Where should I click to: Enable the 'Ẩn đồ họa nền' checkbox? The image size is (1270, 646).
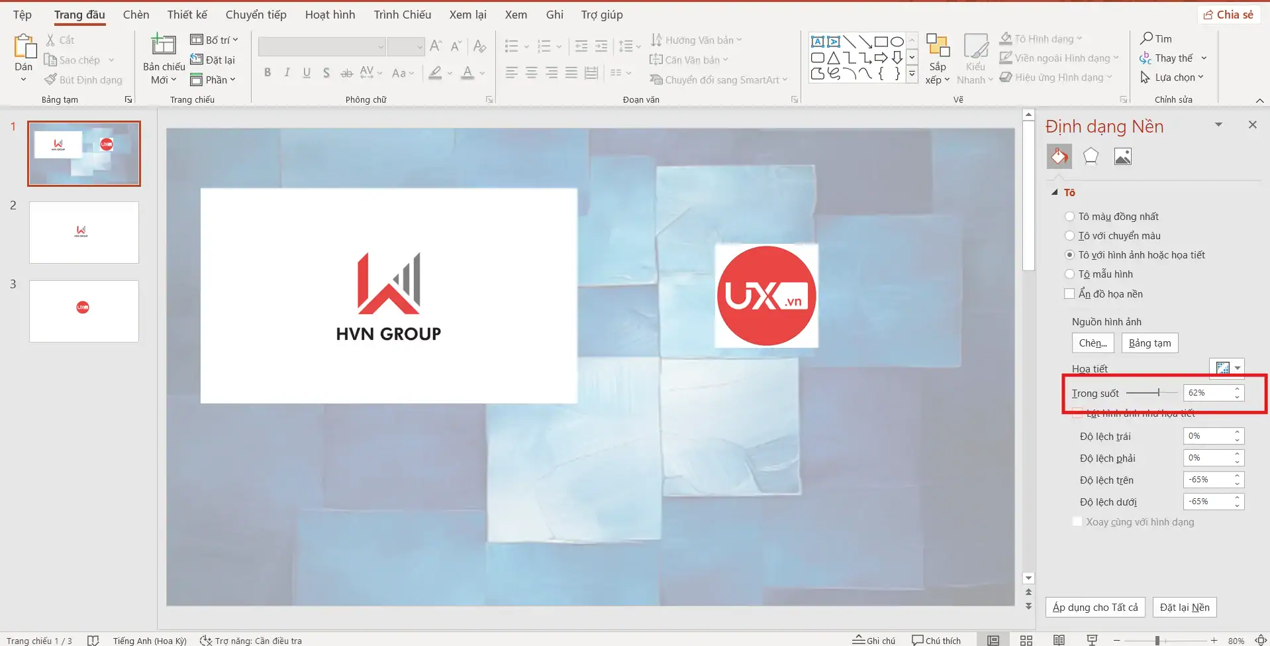click(x=1070, y=293)
